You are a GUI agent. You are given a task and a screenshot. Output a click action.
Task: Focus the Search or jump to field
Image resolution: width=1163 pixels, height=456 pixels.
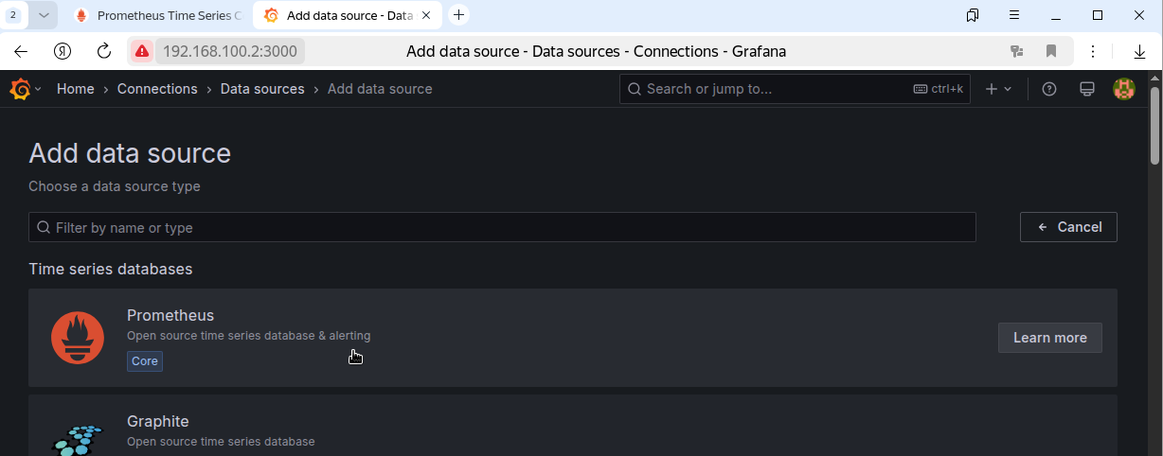[795, 89]
